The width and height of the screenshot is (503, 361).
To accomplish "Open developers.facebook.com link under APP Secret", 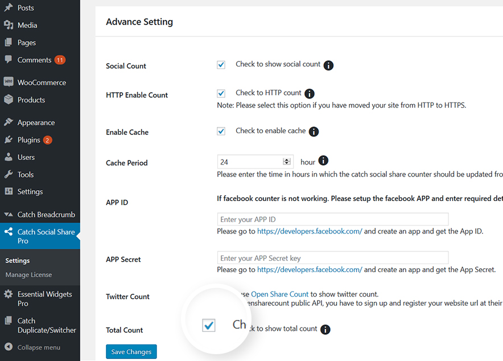I will click(310, 269).
